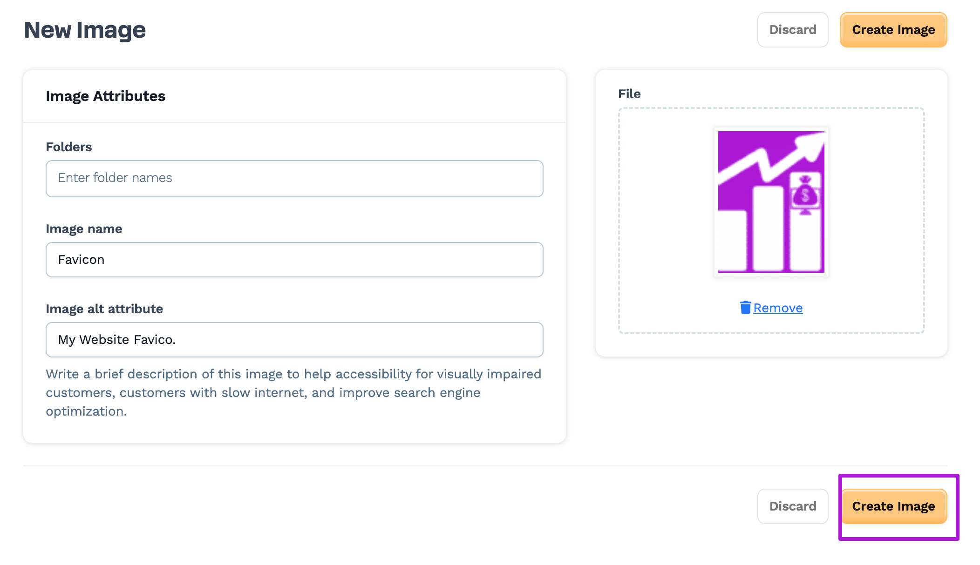This screenshot has width=980, height=565.
Task: Click the top Create Image button
Action: (x=893, y=29)
